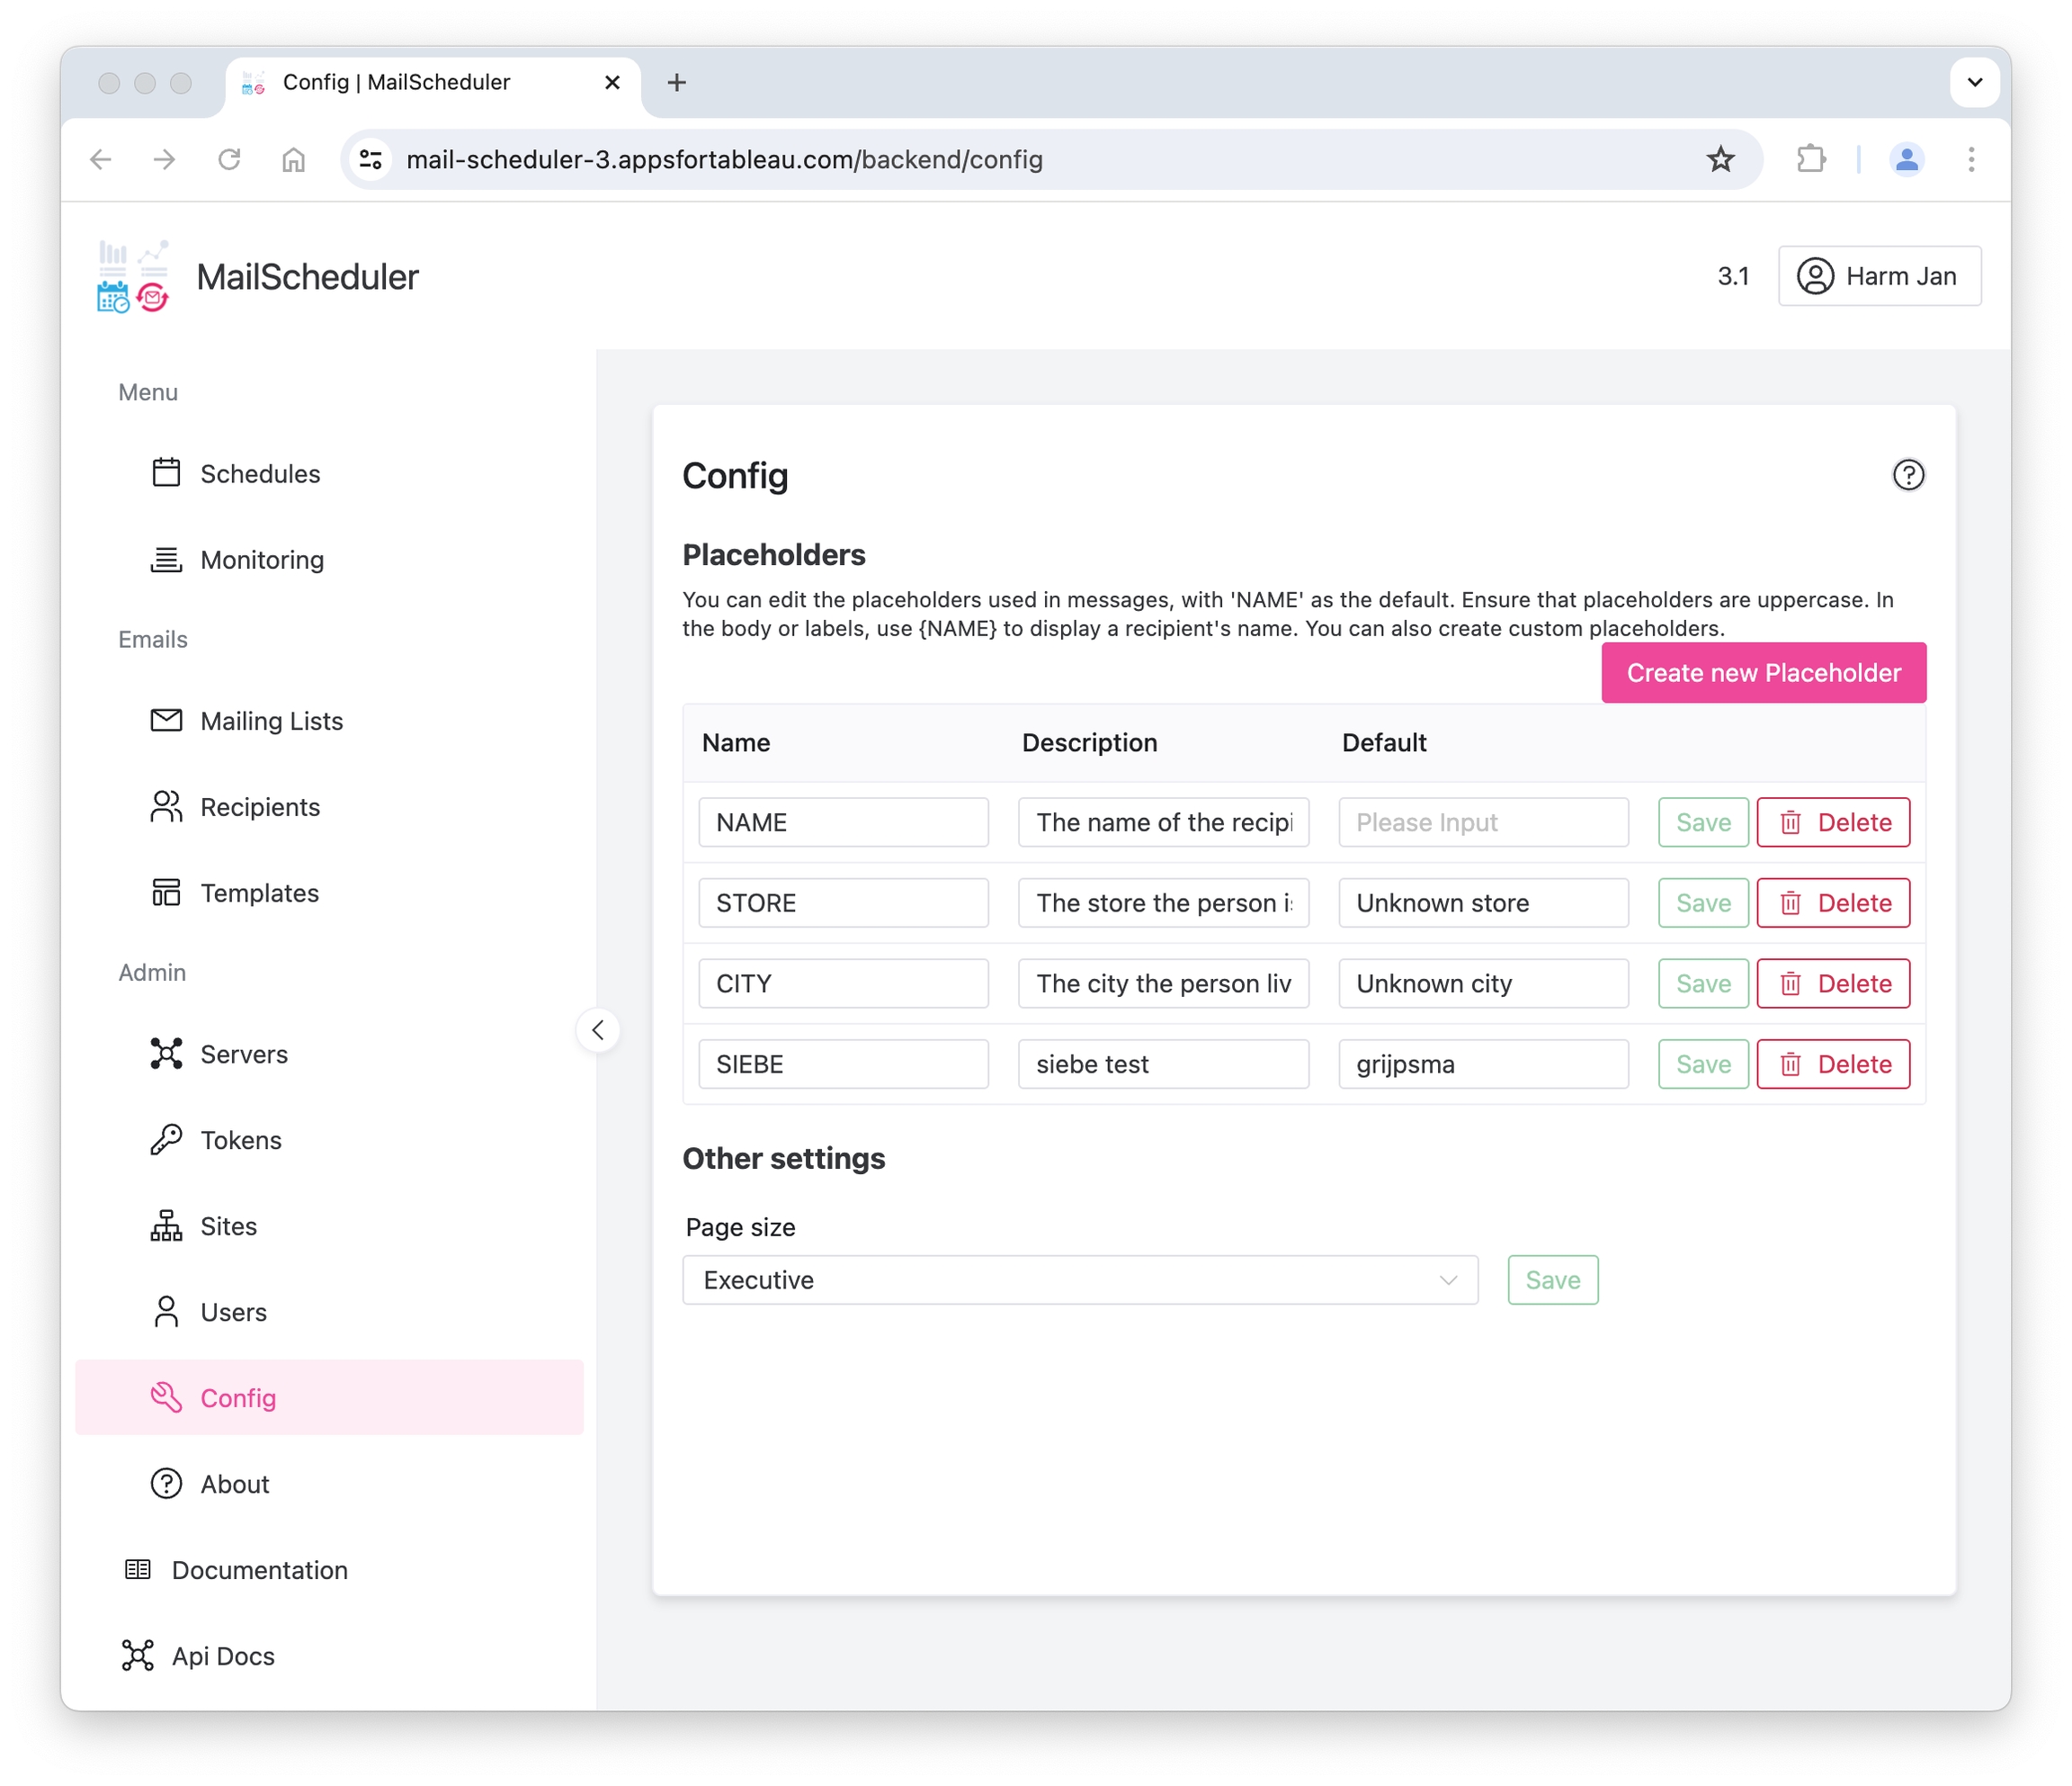Screen dimensions: 2072x1786
Task: Open Mailing Lists menu item
Action: tap(271, 721)
